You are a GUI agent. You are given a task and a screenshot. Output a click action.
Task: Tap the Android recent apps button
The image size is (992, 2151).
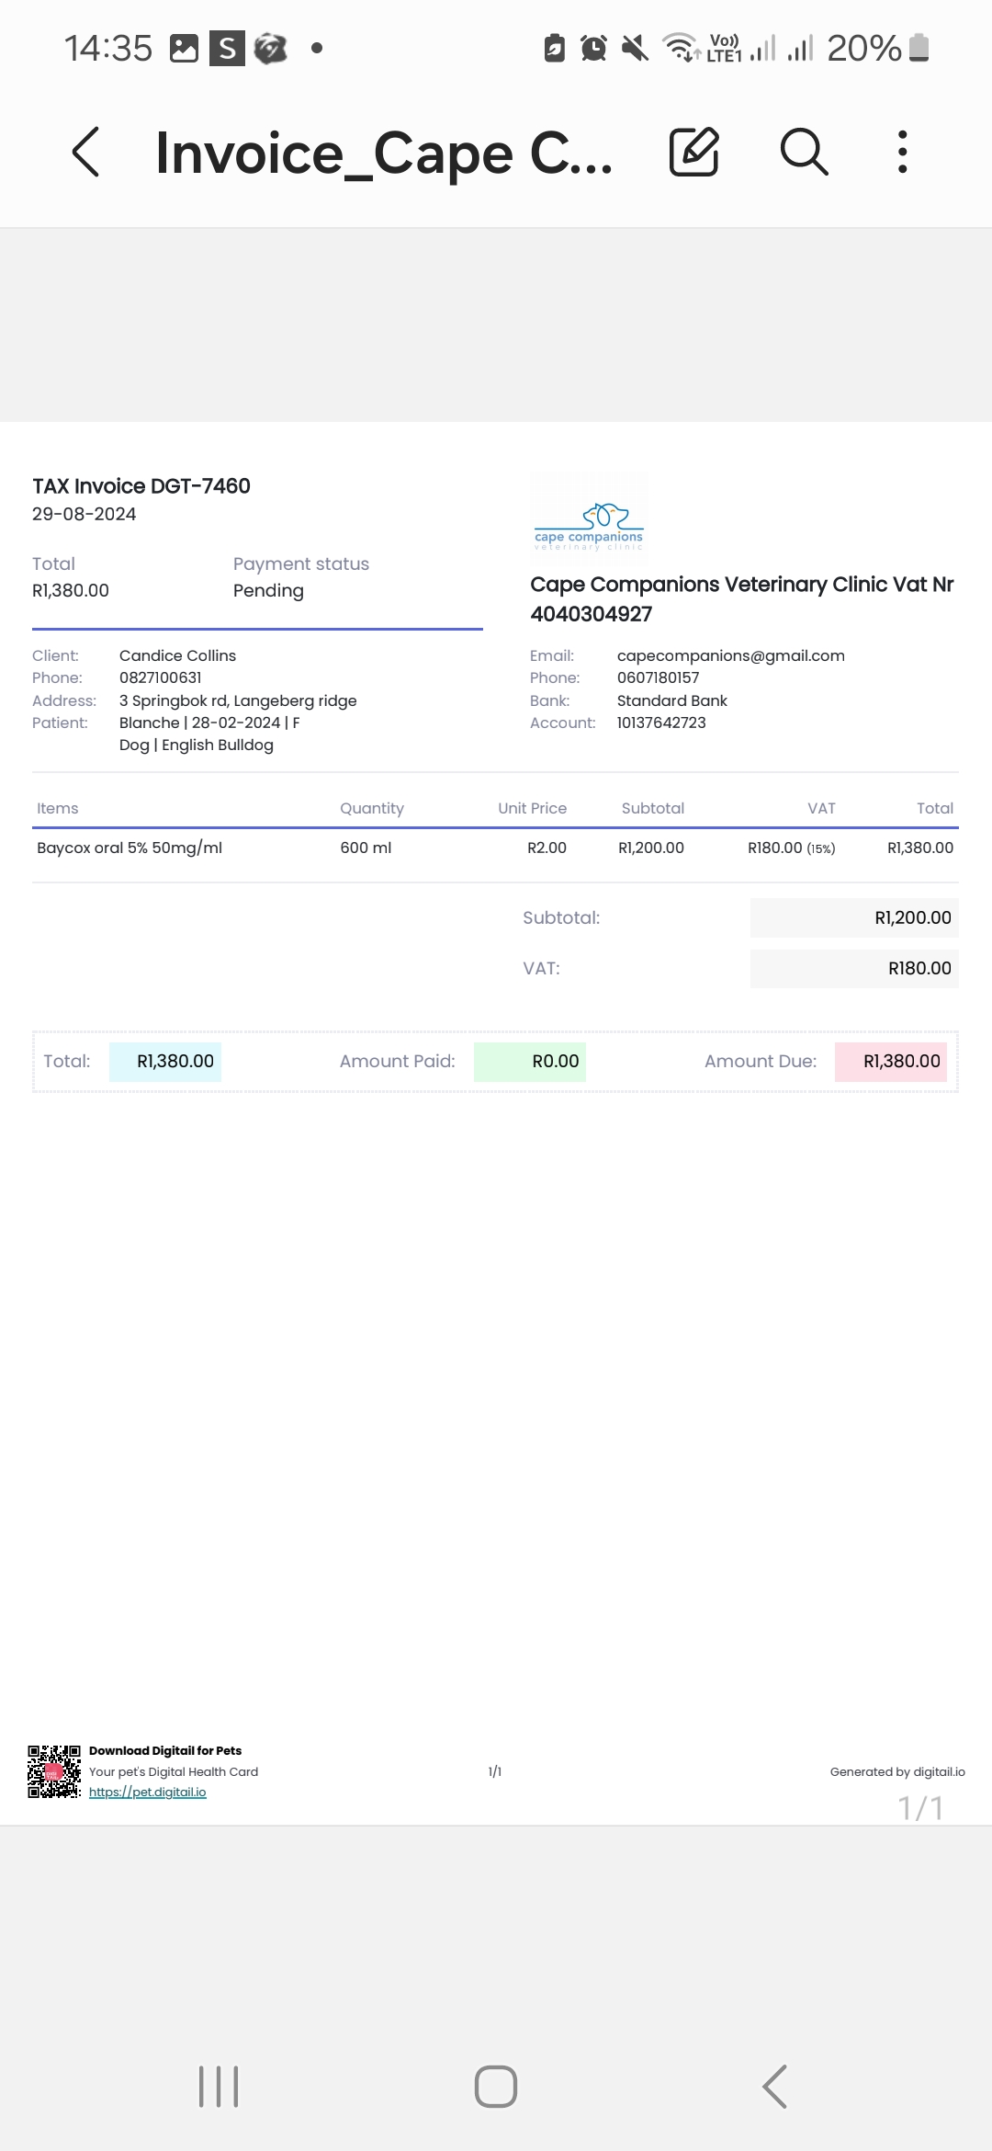pos(219,2087)
